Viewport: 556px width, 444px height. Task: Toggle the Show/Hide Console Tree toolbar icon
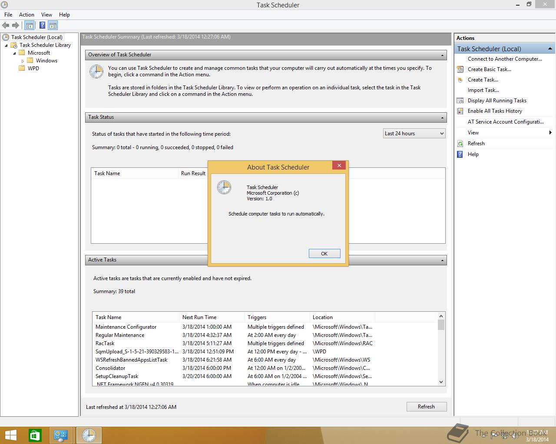tap(29, 26)
